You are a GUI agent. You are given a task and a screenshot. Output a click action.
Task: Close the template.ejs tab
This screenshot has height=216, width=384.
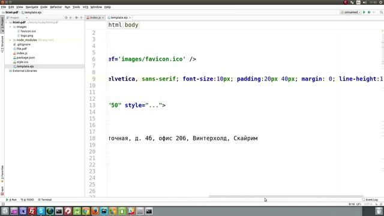pyautogui.click(x=130, y=17)
